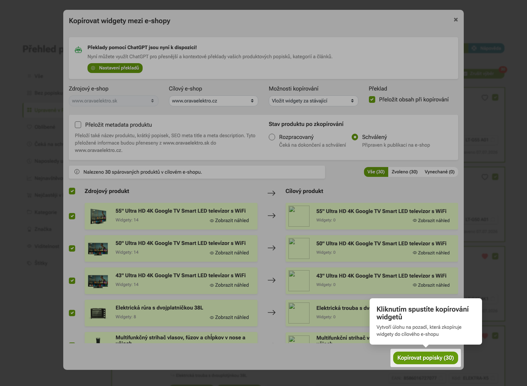Image resolution: width=527 pixels, height=386 pixels.
Task: Click the top heart favorite icon in background
Action: (x=485, y=98)
